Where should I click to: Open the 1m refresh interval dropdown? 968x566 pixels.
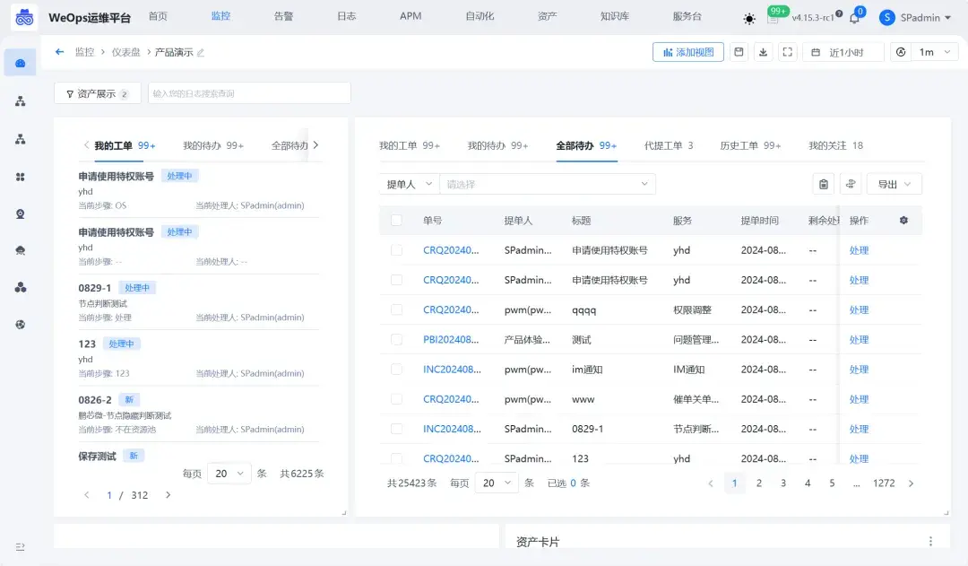932,52
